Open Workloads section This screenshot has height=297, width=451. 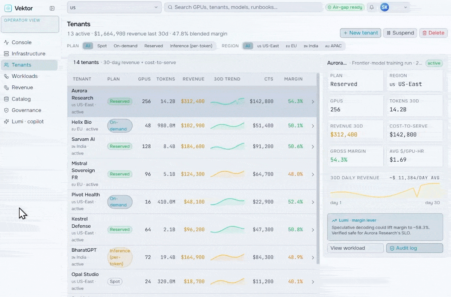[29, 76]
